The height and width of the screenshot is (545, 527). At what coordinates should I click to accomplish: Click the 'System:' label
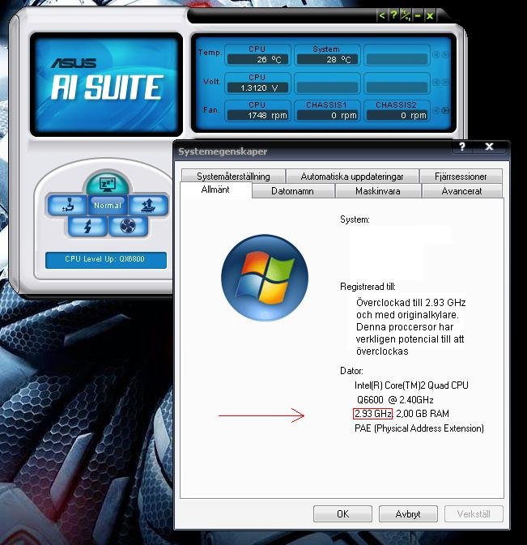355,219
